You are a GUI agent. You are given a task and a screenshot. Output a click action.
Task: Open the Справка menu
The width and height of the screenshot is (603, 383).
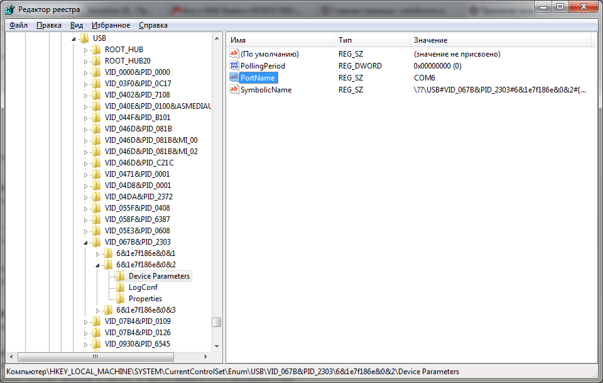coord(153,25)
